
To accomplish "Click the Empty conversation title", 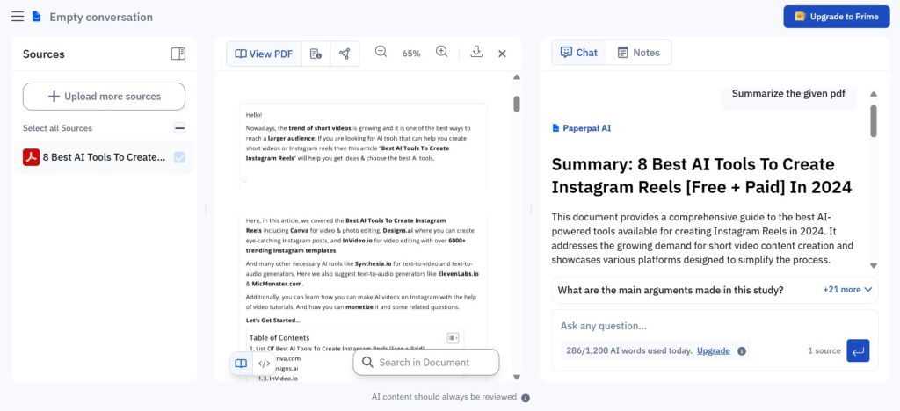I will (101, 18).
